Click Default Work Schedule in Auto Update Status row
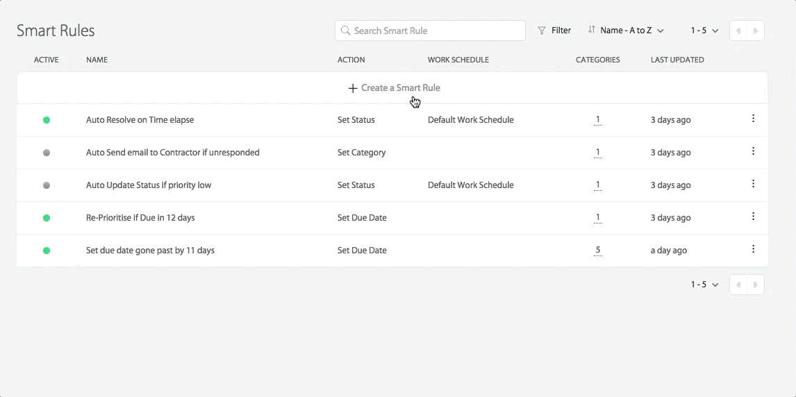This screenshot has width=796, height=397. (x=471, y=185)
